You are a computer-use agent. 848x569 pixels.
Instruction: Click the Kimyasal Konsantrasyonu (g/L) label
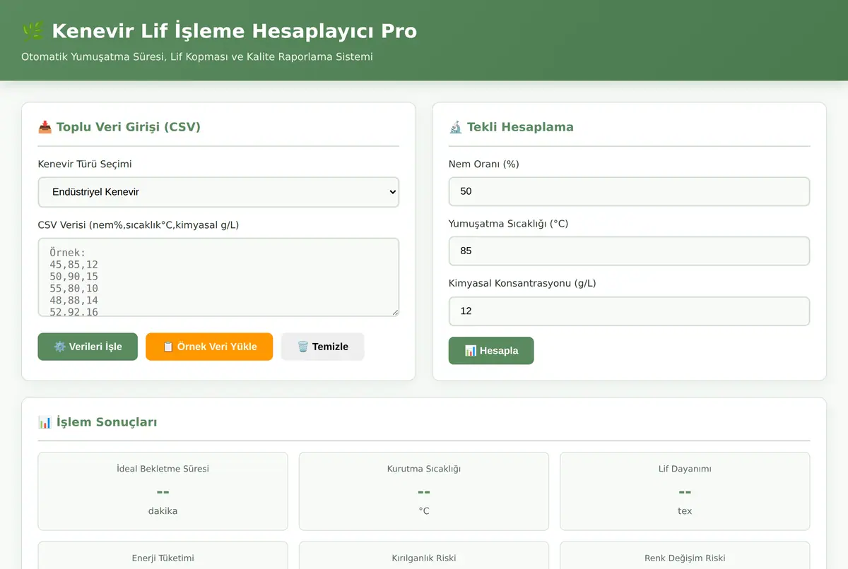pos(522,284)
